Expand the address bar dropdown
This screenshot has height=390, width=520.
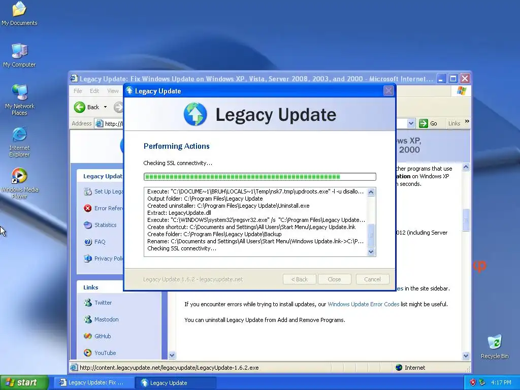pyautogui.click(x=411, y=123)
